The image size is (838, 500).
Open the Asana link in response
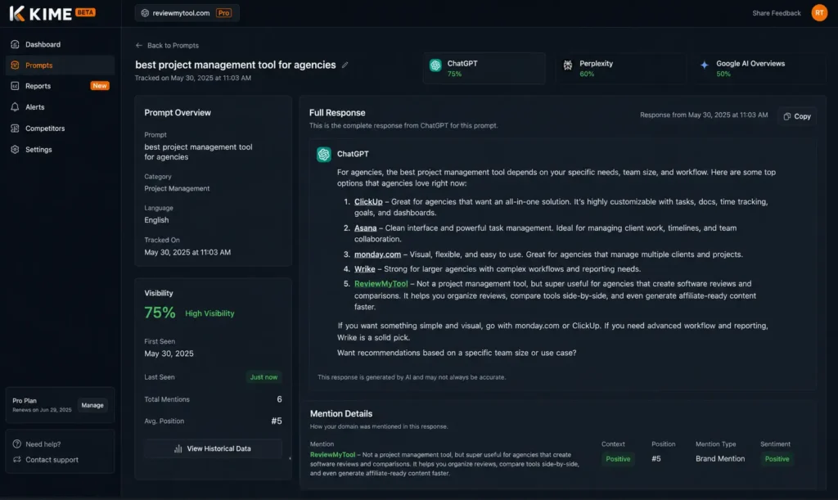point(366,228)
